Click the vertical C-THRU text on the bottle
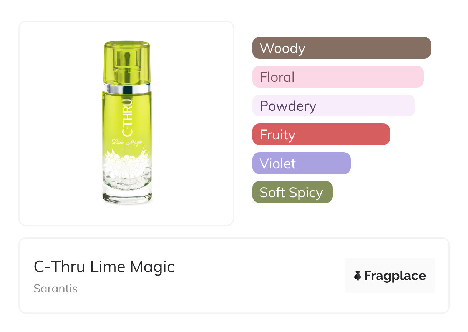The width and height of the screenshot is (468, 332). tap(127, 118)
